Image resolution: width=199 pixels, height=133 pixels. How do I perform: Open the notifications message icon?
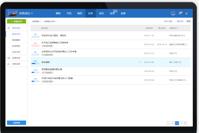(180, 13)
